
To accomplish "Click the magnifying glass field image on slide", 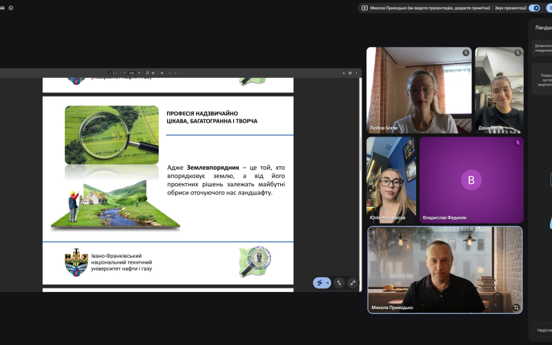I will pyautogui.click(x=112, y=135).
